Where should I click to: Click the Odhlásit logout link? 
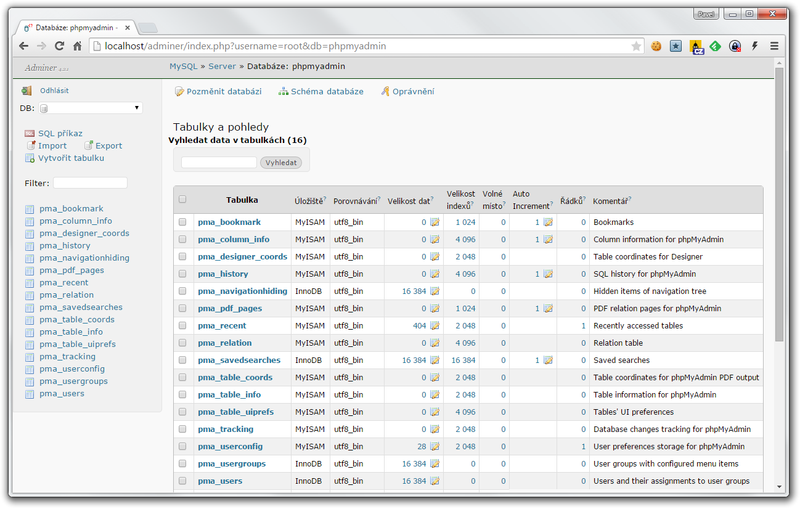54,91
